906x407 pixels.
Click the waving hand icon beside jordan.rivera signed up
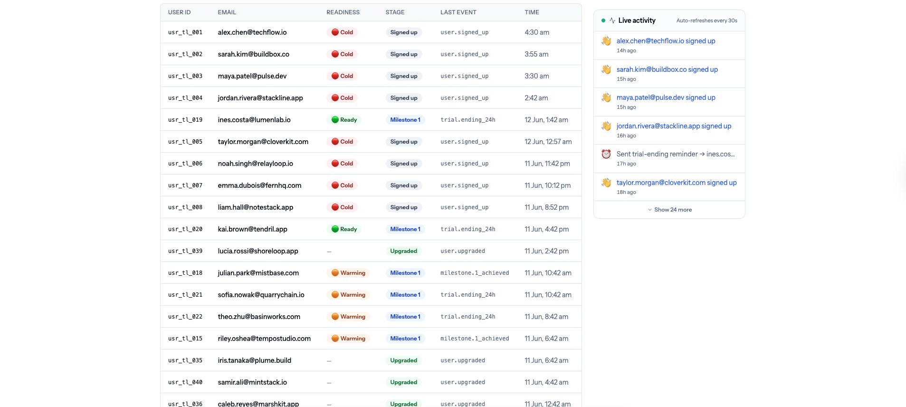606,126
